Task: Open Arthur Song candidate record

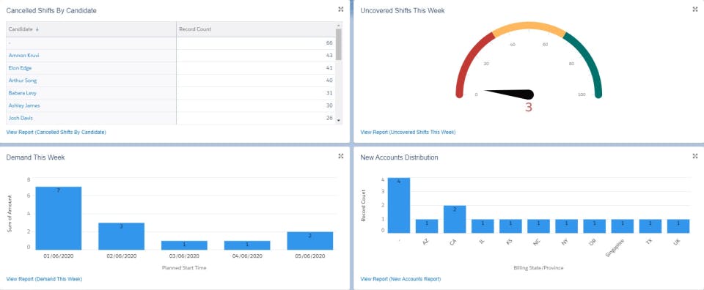Action: coord(23,81)
